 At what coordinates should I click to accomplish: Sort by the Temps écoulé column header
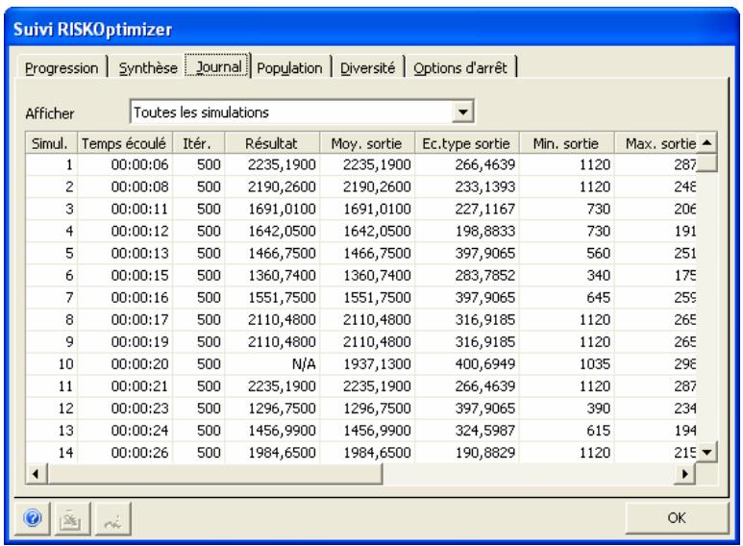point(125,143)
